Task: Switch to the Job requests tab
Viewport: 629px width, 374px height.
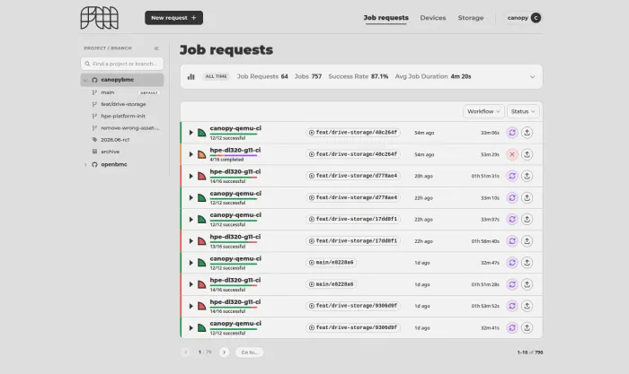Action: [385, 18]
